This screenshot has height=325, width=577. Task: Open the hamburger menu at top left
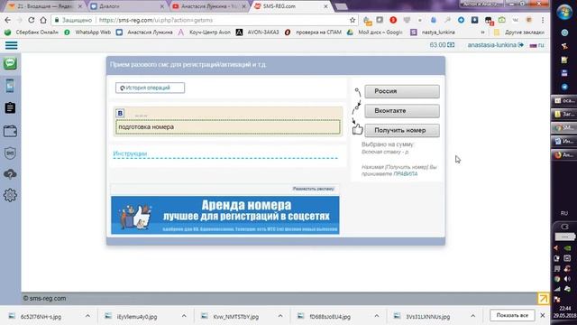[11, 45]
